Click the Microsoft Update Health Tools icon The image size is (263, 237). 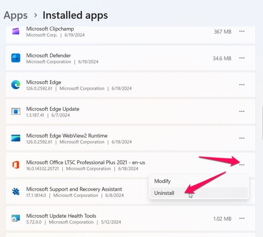tap(16, 219)
